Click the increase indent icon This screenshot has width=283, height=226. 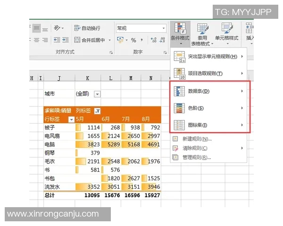66,40
